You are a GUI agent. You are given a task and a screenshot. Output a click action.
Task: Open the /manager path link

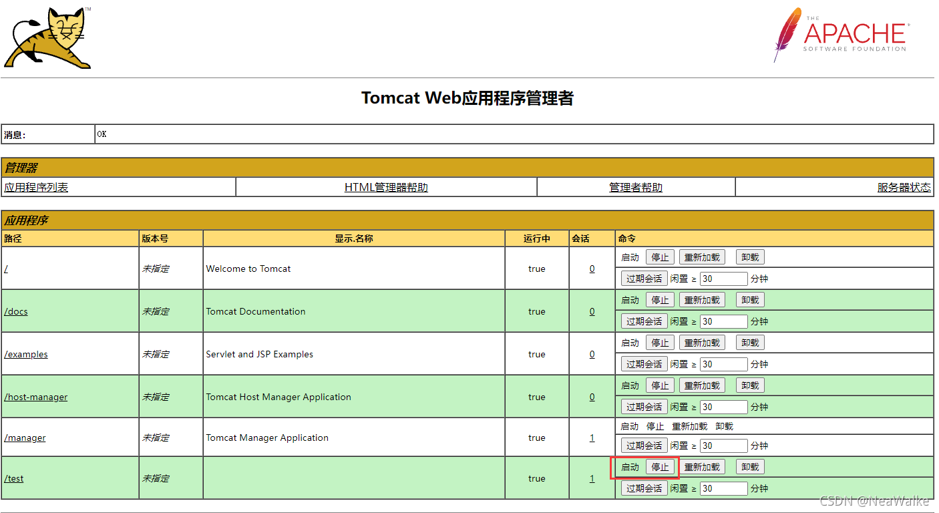click(25, 438)
